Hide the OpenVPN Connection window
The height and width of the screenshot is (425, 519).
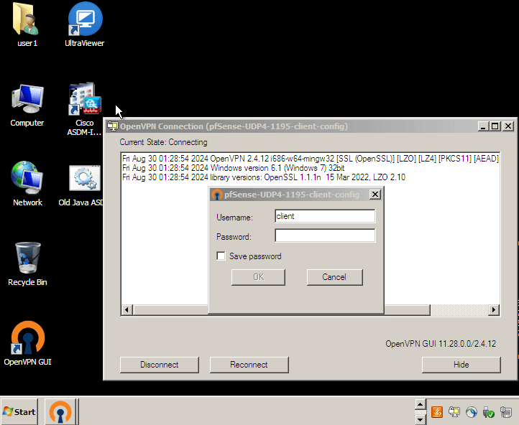pos(461,365)
